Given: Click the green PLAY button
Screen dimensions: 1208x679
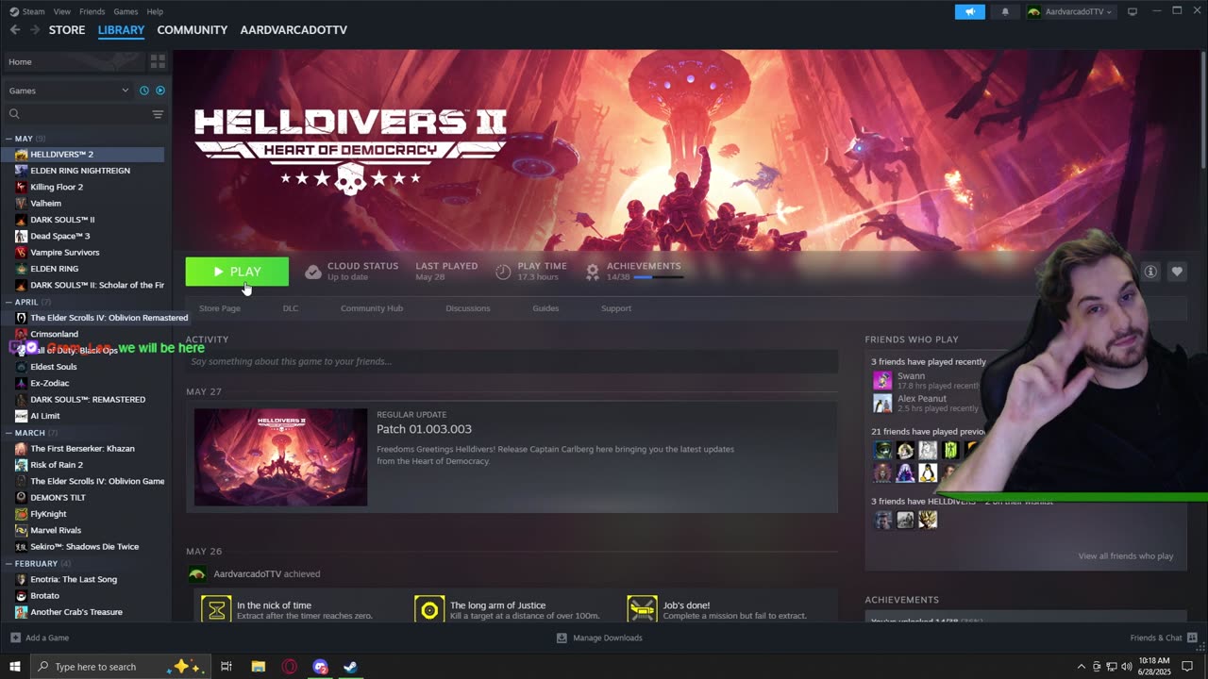Looking at the screenshot, I should coord(237,272).
